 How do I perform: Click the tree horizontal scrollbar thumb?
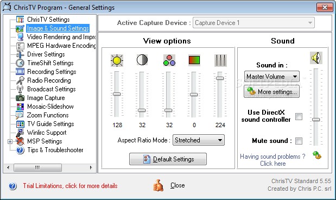coord(37,167)
